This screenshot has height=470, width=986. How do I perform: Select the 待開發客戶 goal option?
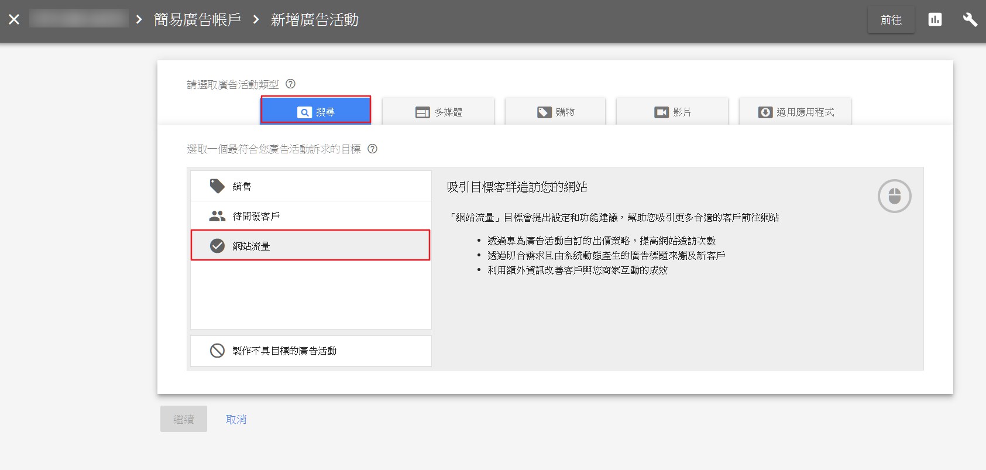click(311, 216)
